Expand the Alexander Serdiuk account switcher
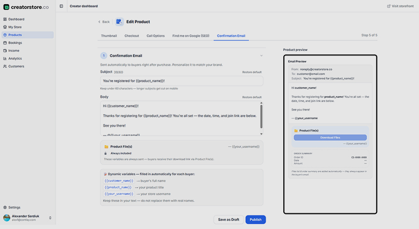Image resolution: width=419 pixels, height=229 pixels. [50, 218]
